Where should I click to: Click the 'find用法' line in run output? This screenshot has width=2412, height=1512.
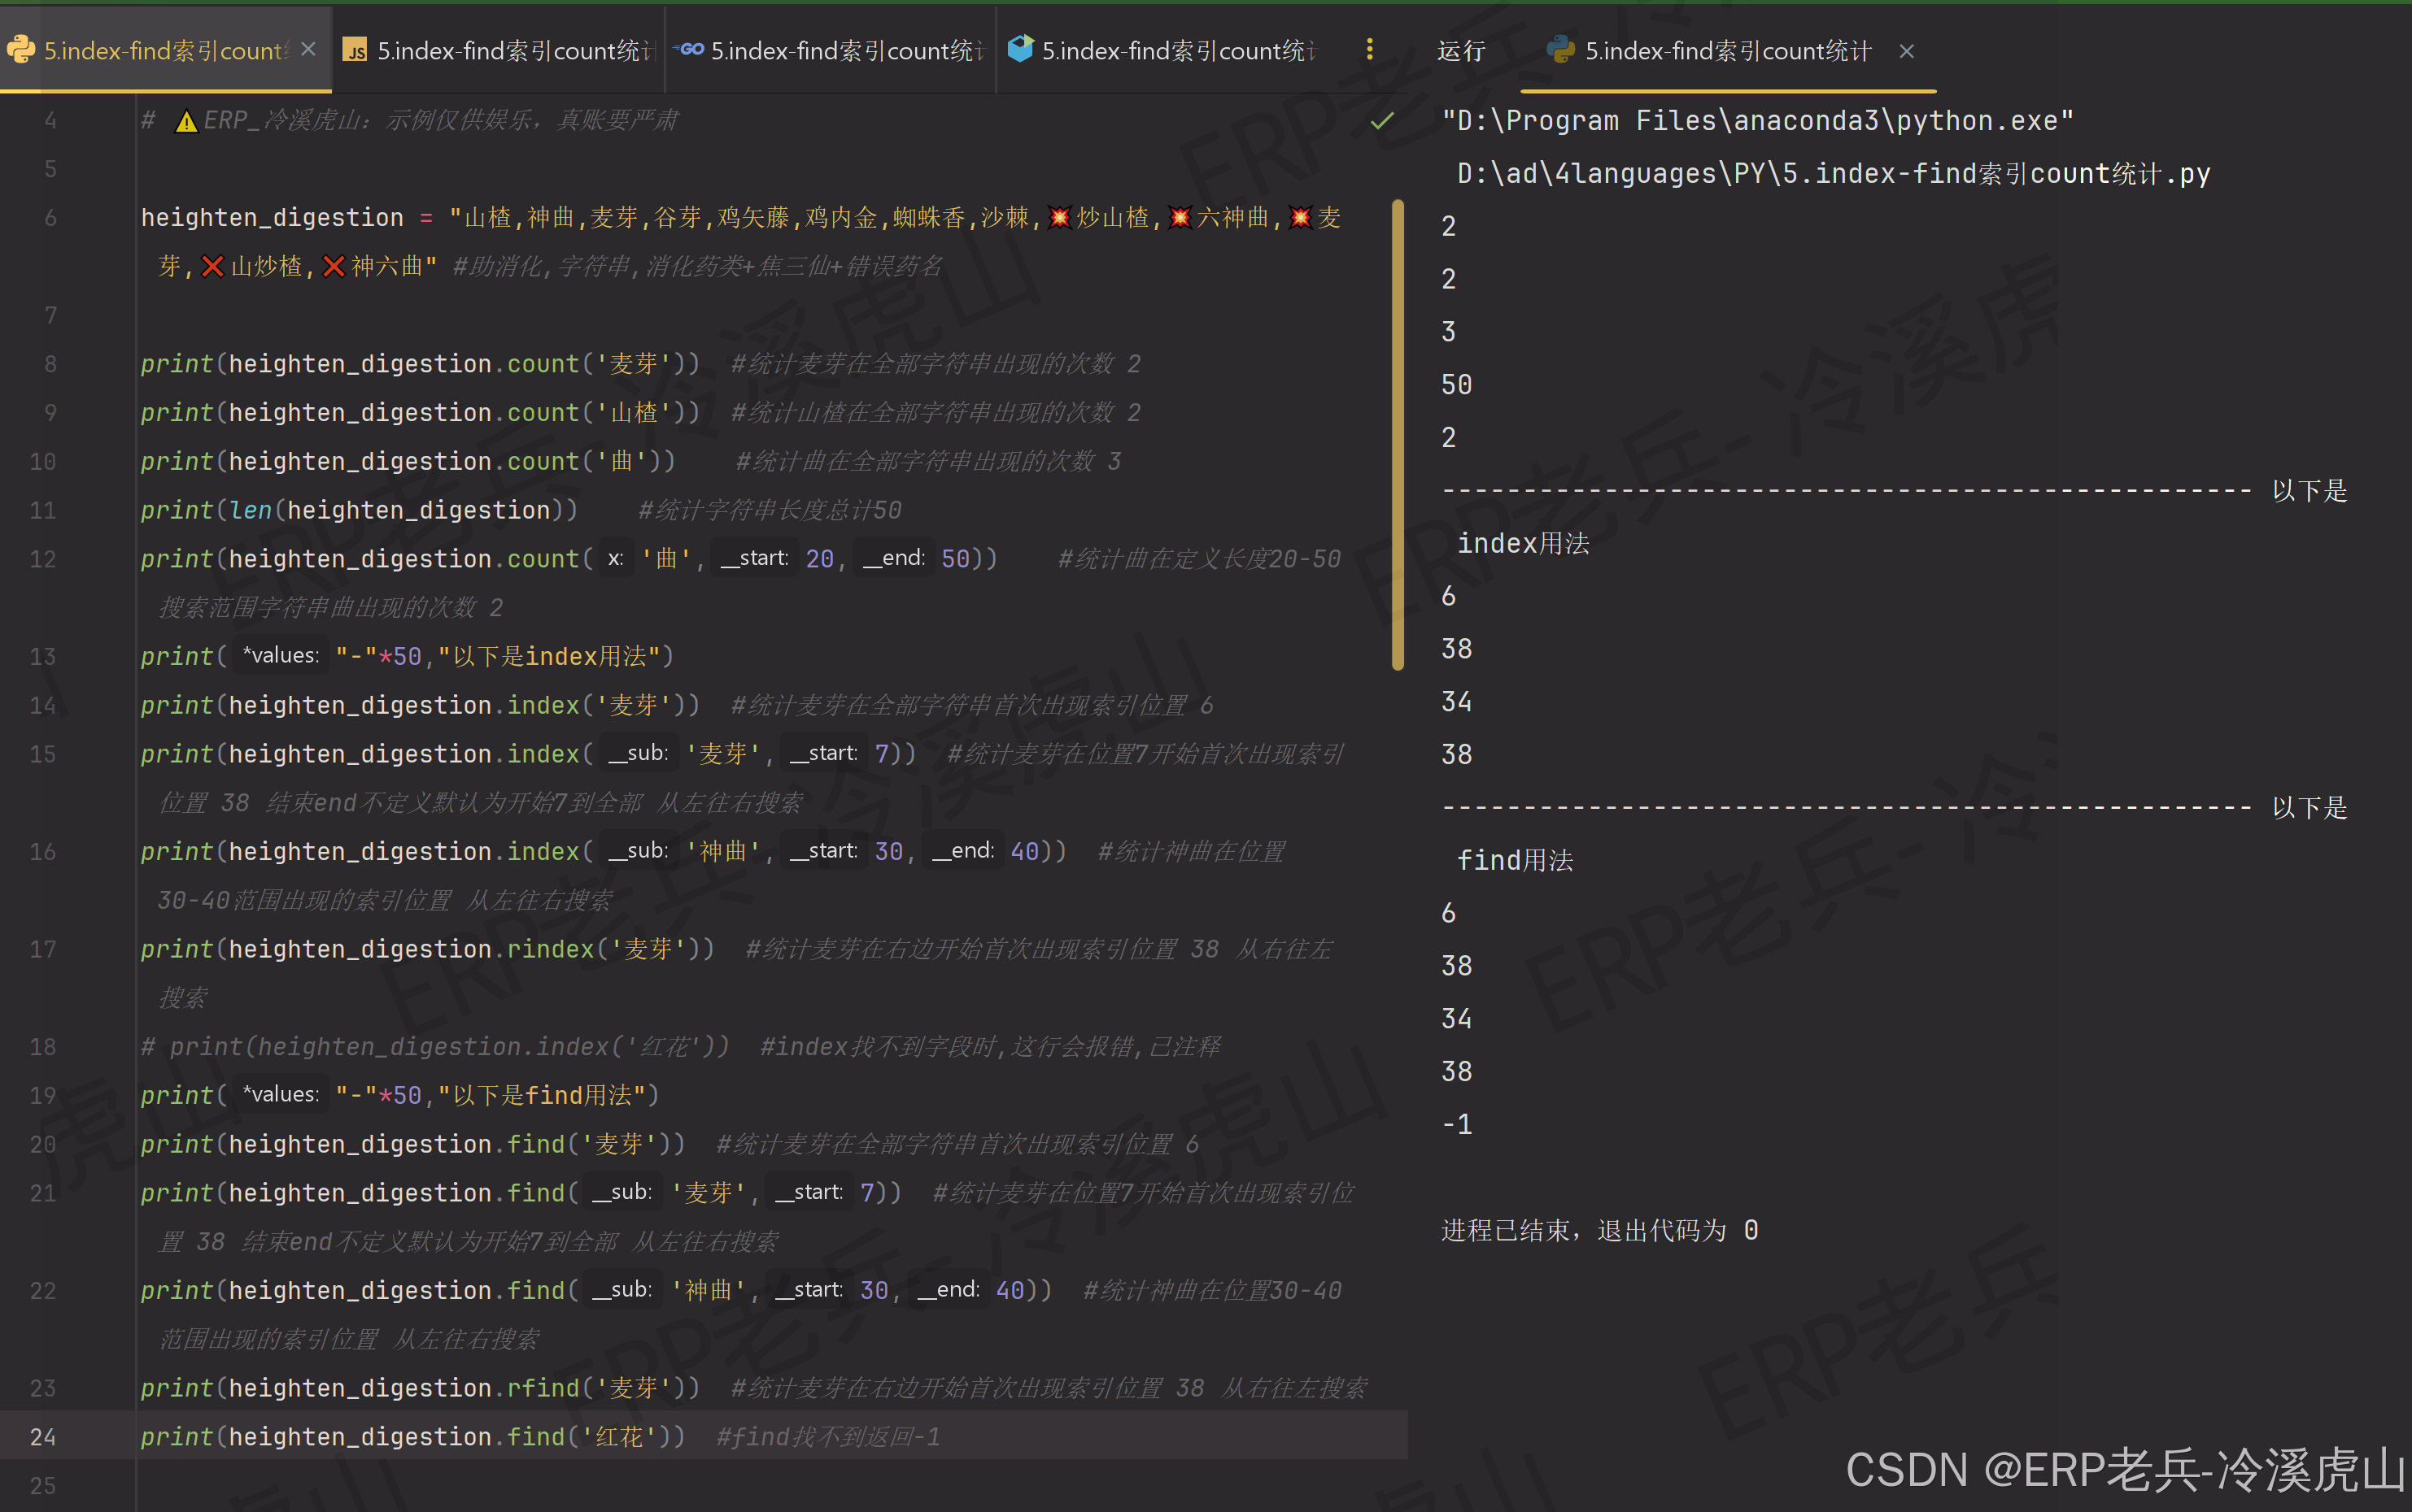point(1515,860)
